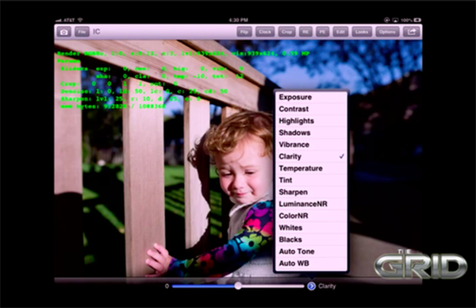
Task: Choose Contrast from the adjustment list
Action: click(x=311, y=109)
